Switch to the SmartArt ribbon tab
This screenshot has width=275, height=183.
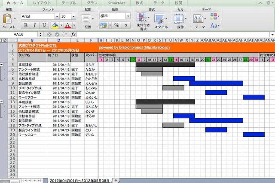pyautogui.click(x=116, y=3)
